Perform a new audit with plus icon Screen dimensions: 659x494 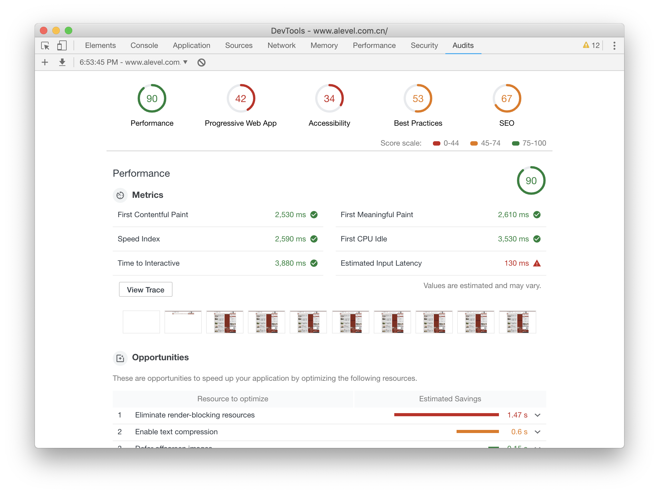[45, 62]
